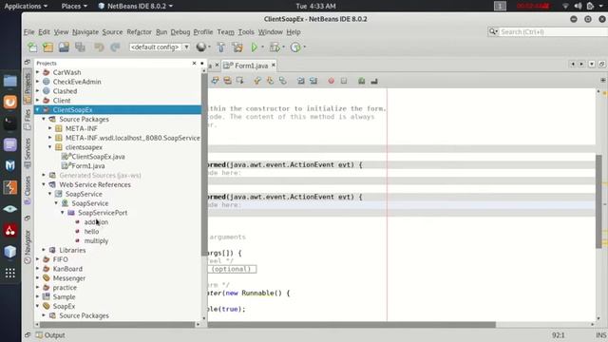
Task: Click the Open Project toolbar icon
Action: coord(64,47)
